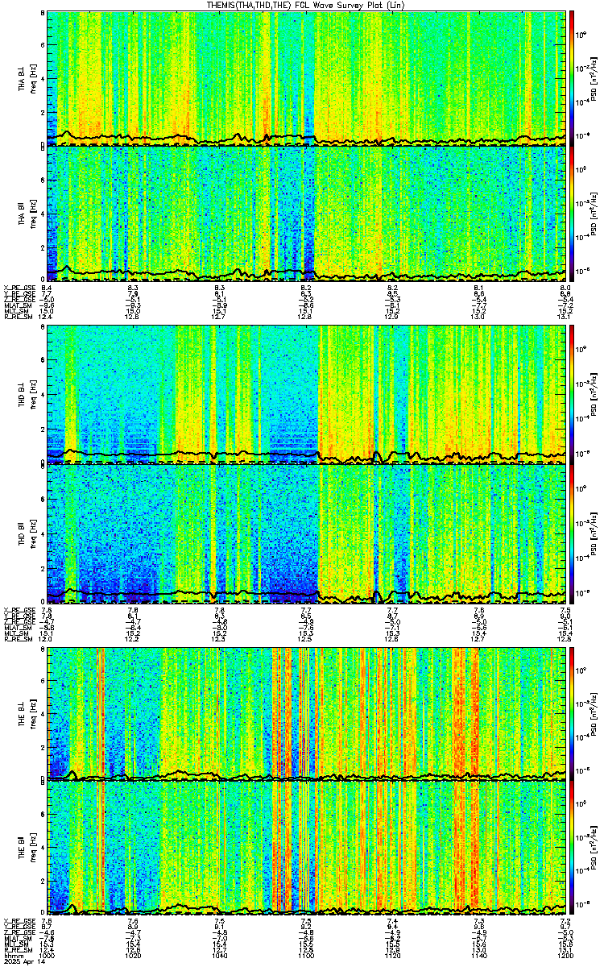
Task: Click the hhmm axis label
Action: coord(13,956)
